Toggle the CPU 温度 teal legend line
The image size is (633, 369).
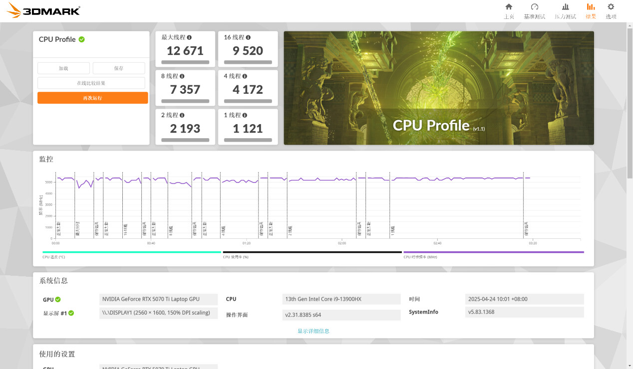tap(131, 252)
